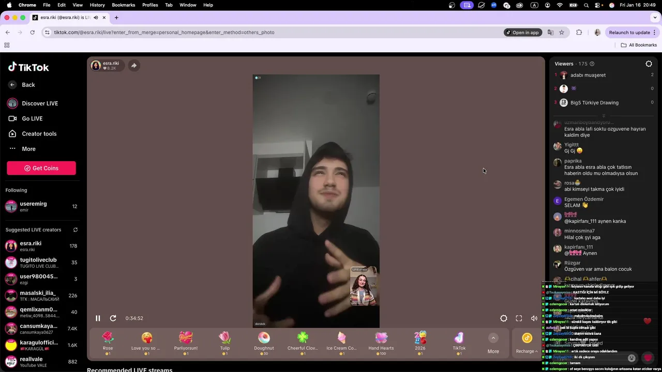Open suggested creator cansumkaya

pyautogui.click(x=41, y=329)
